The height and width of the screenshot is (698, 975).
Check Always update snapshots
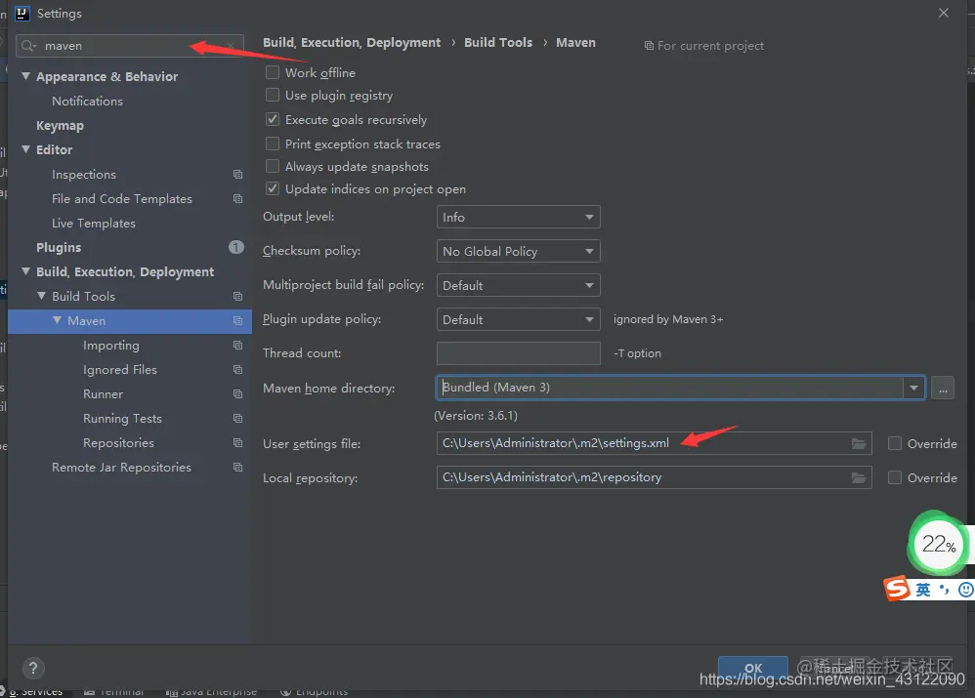coord(273,166)
